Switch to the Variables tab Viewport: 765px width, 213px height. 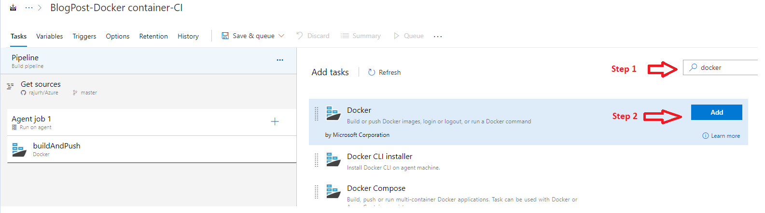[49, 36]
